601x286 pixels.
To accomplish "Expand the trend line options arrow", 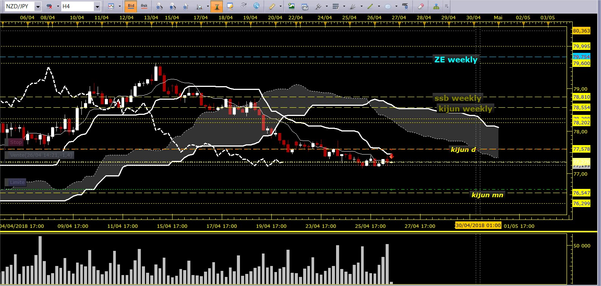I will [379, 6].
